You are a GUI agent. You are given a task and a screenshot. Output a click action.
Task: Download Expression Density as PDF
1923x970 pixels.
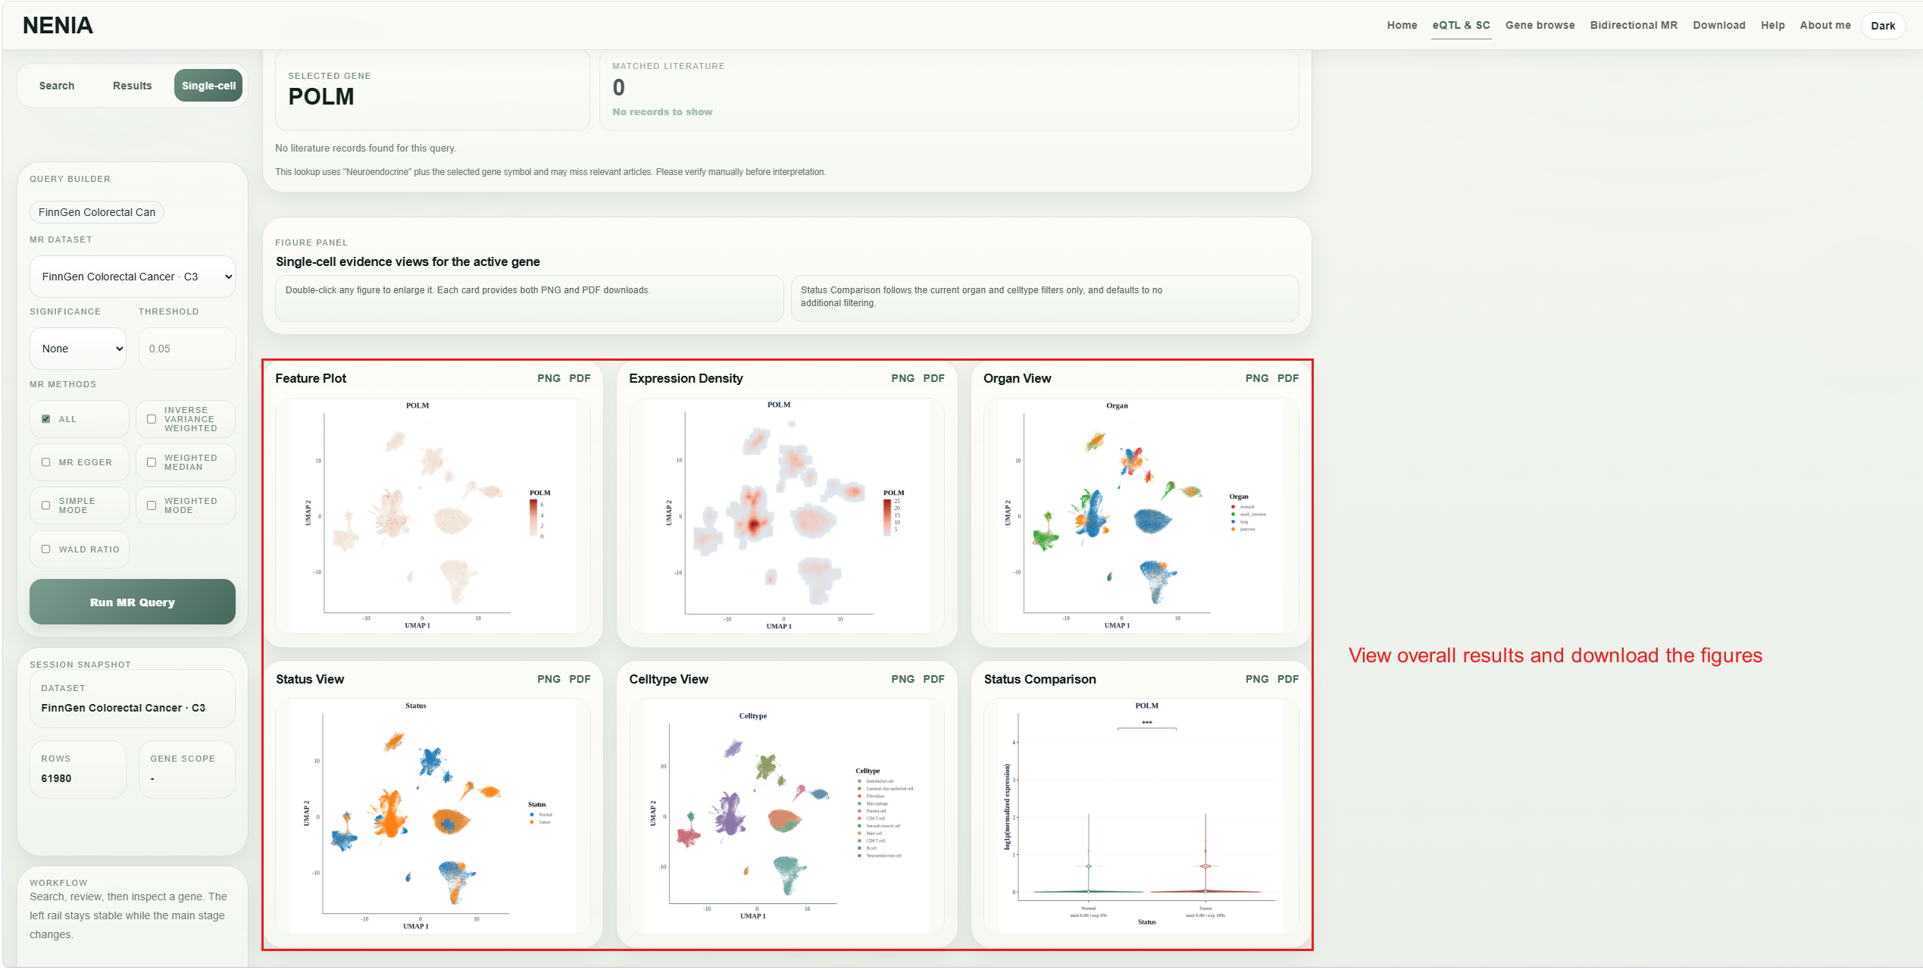(x=933, y=378)
